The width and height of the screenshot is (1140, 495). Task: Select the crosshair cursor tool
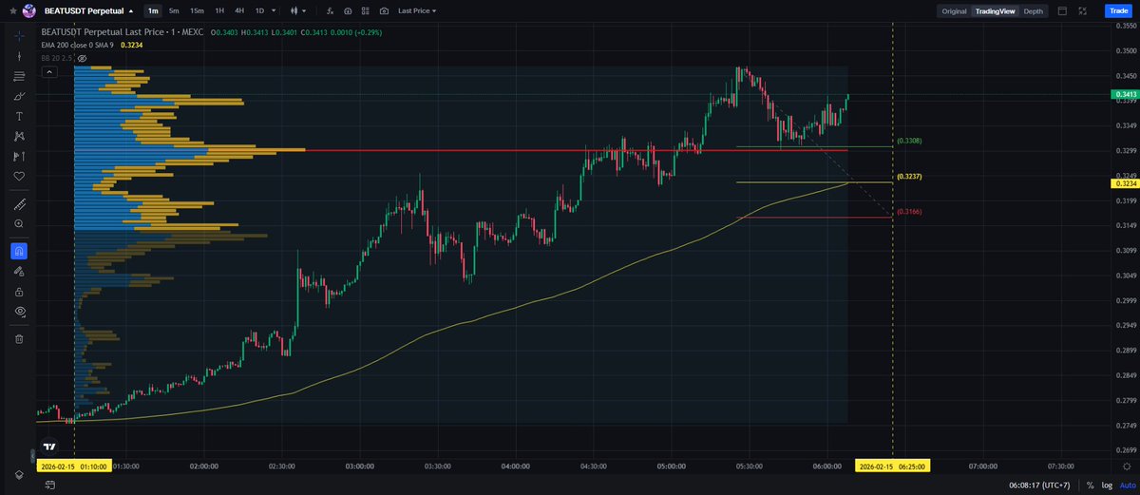pyautogui.click(x=19, y=35)
